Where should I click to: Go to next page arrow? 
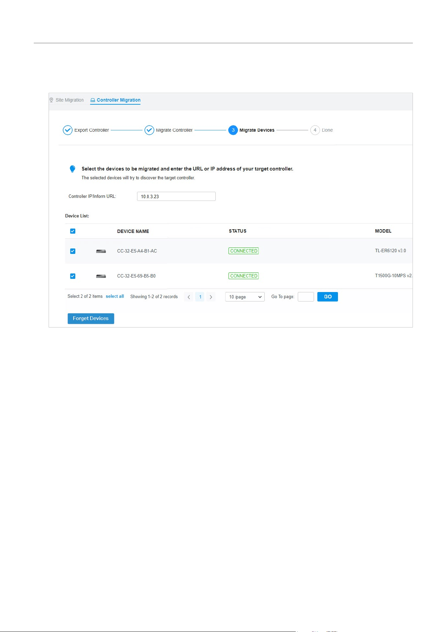point(211,297)
